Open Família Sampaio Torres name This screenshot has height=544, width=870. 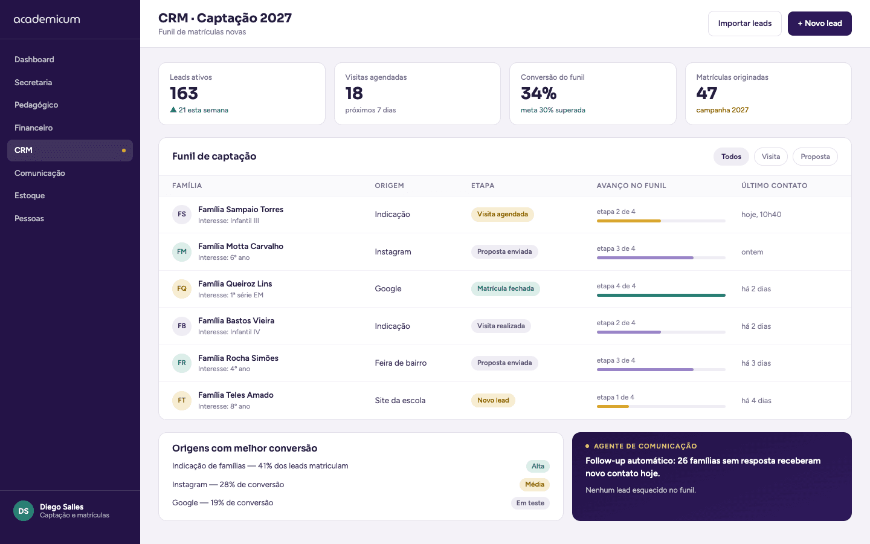[x=240, y=210]
